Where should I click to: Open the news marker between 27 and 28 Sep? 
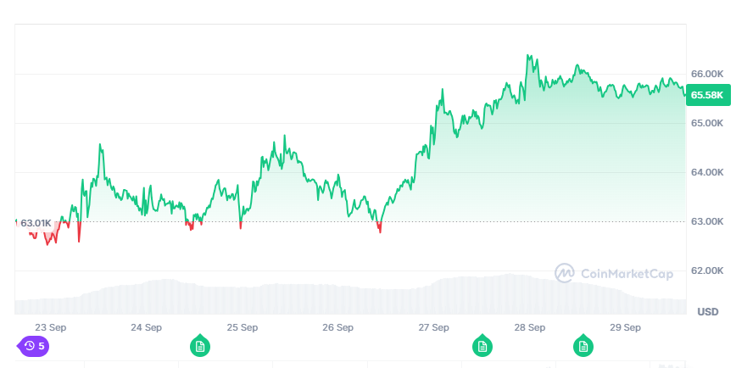point(482,346)
